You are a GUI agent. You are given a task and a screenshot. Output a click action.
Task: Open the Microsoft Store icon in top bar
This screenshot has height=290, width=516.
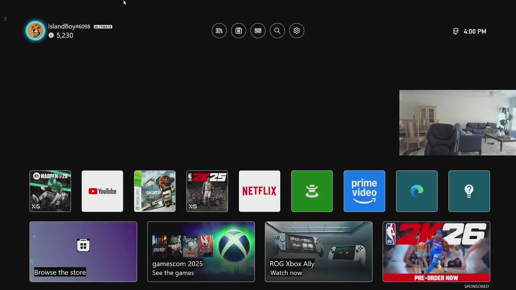(x=239, y=31)
